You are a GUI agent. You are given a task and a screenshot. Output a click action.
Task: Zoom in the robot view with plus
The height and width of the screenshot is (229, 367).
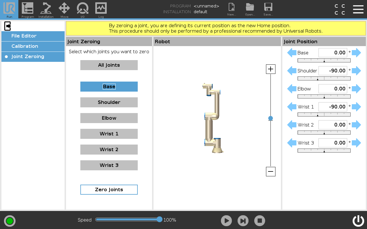coord(271,69)
